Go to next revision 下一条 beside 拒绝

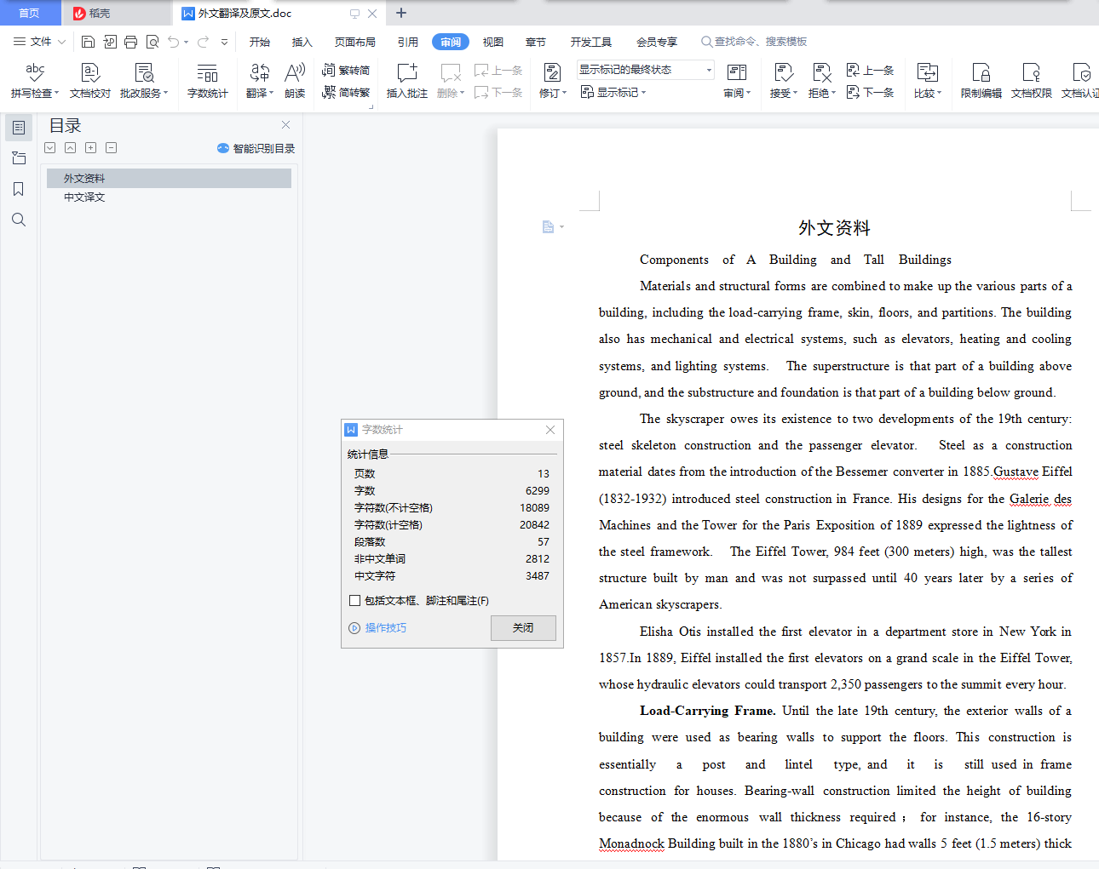(x=870, y=92)
